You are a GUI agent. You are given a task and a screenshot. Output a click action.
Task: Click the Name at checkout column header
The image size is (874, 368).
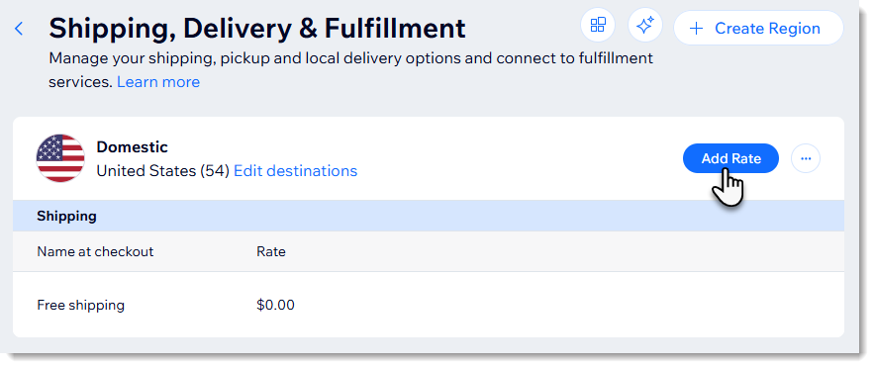tap(95, 251)
